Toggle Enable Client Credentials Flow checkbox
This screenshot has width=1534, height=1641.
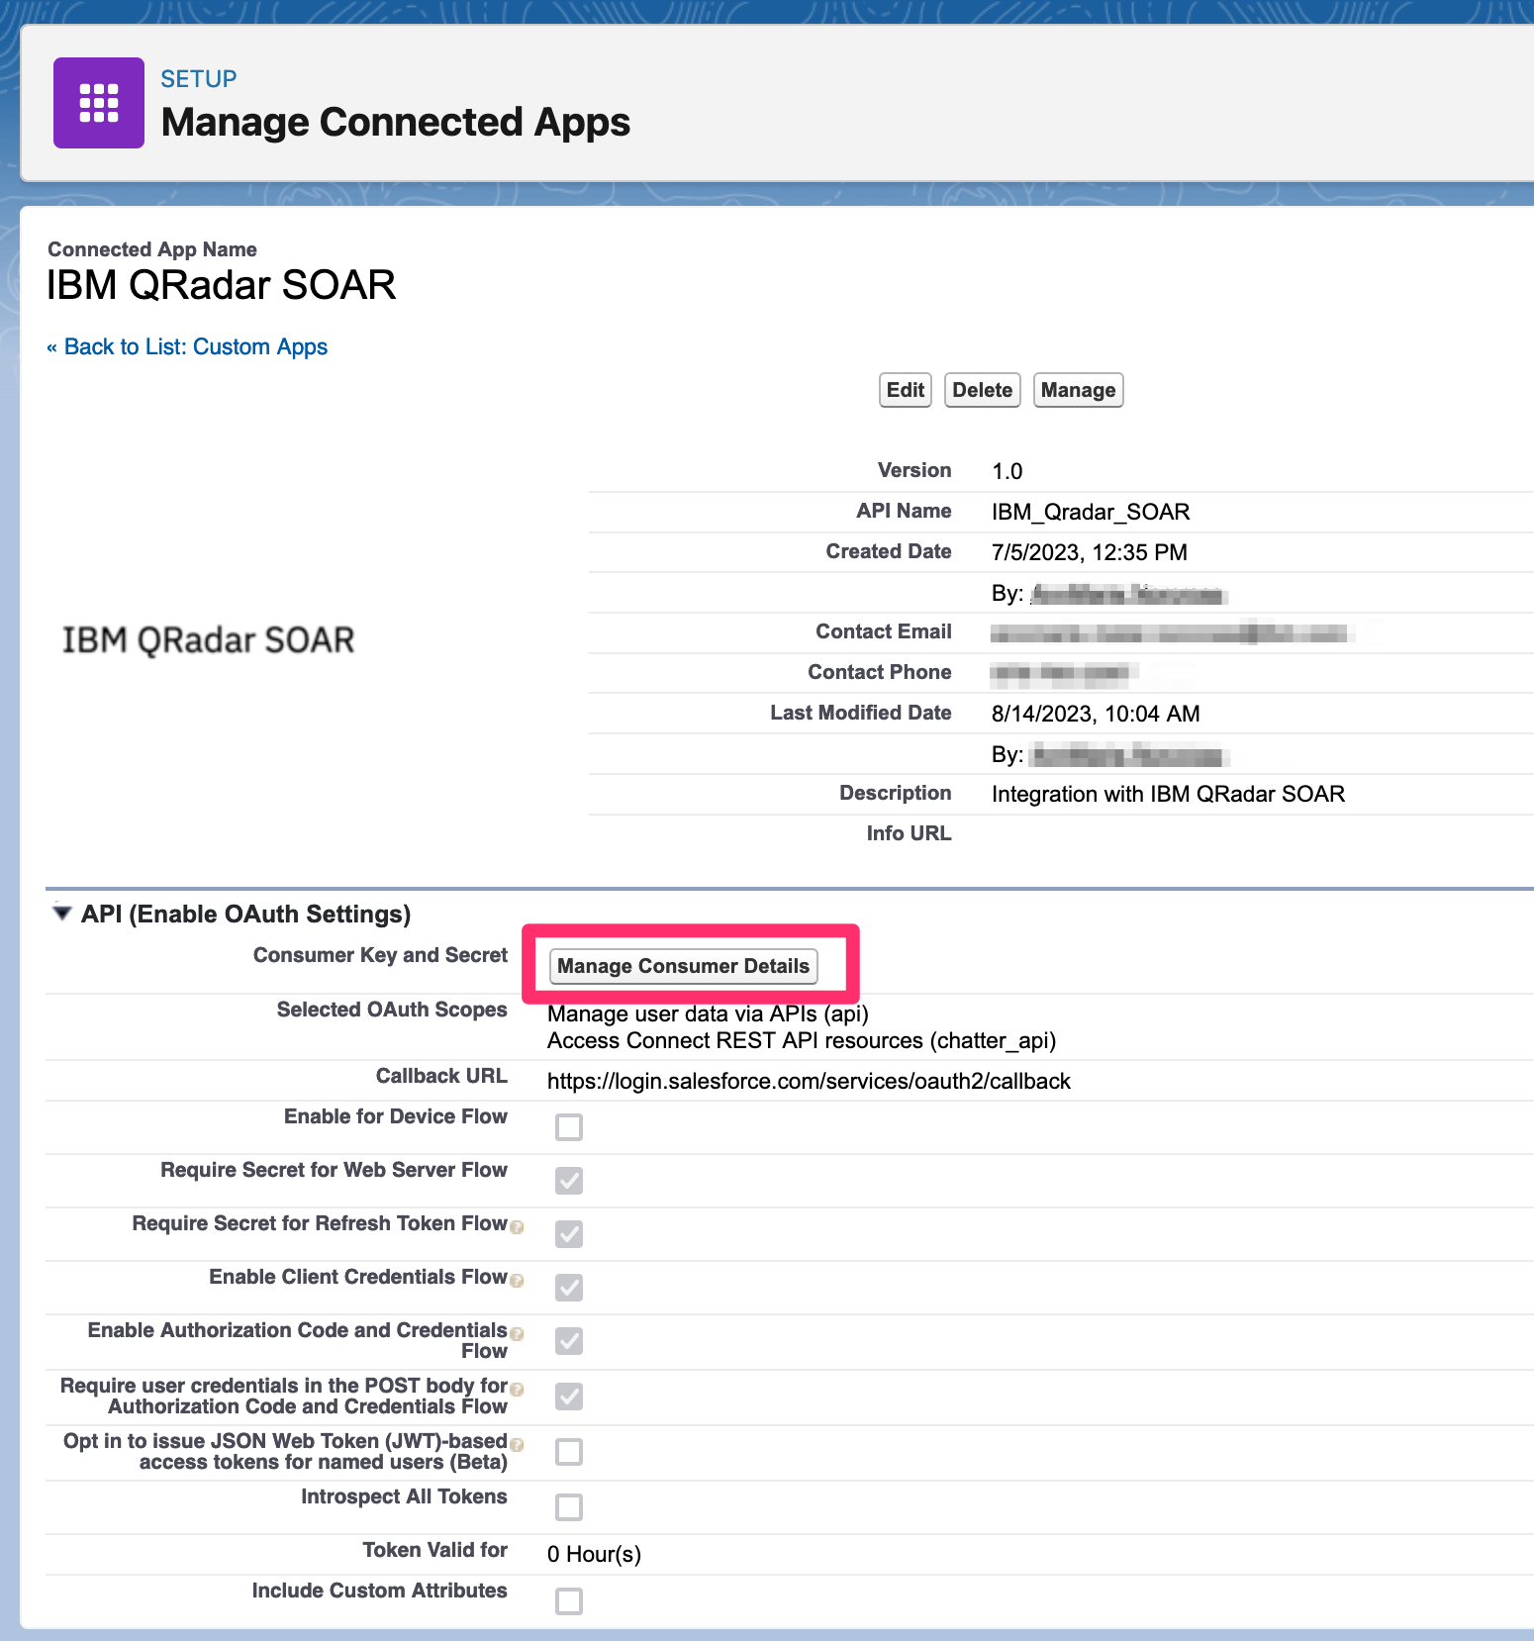pos(569,1288)
